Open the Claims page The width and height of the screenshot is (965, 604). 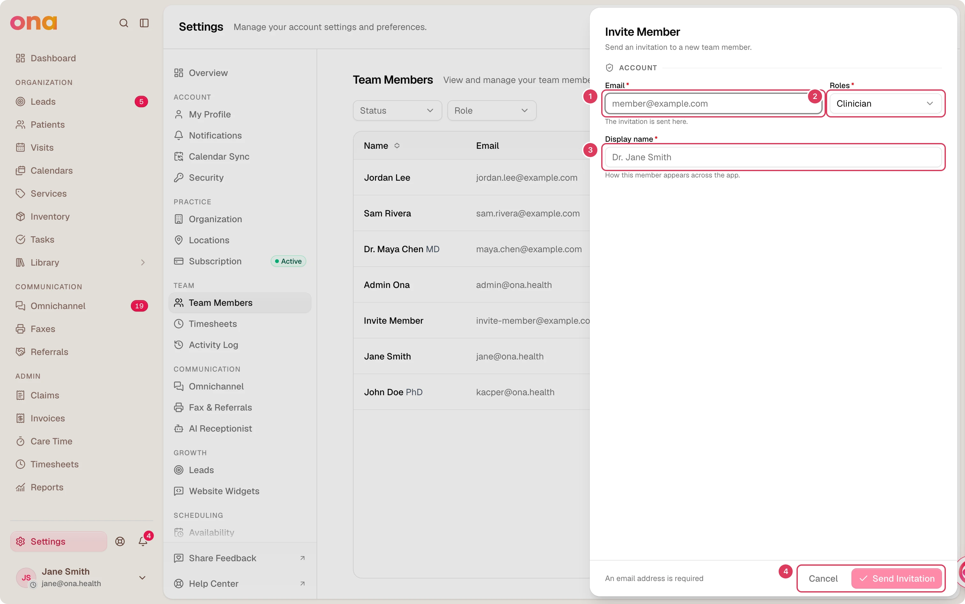[x=81, y=396]
